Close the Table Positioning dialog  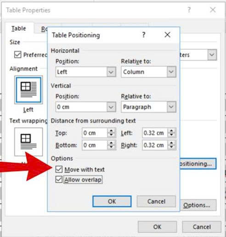[167, 35]
